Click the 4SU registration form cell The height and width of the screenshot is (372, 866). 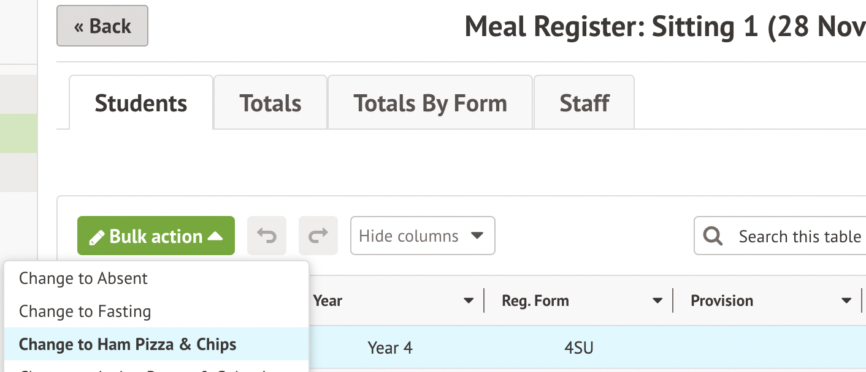(579, 348)
